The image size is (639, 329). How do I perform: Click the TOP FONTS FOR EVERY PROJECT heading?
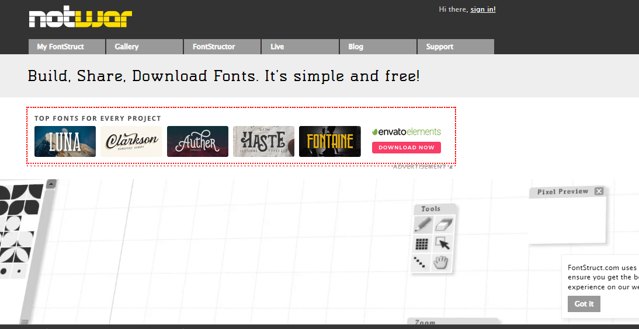click(98, 118)
